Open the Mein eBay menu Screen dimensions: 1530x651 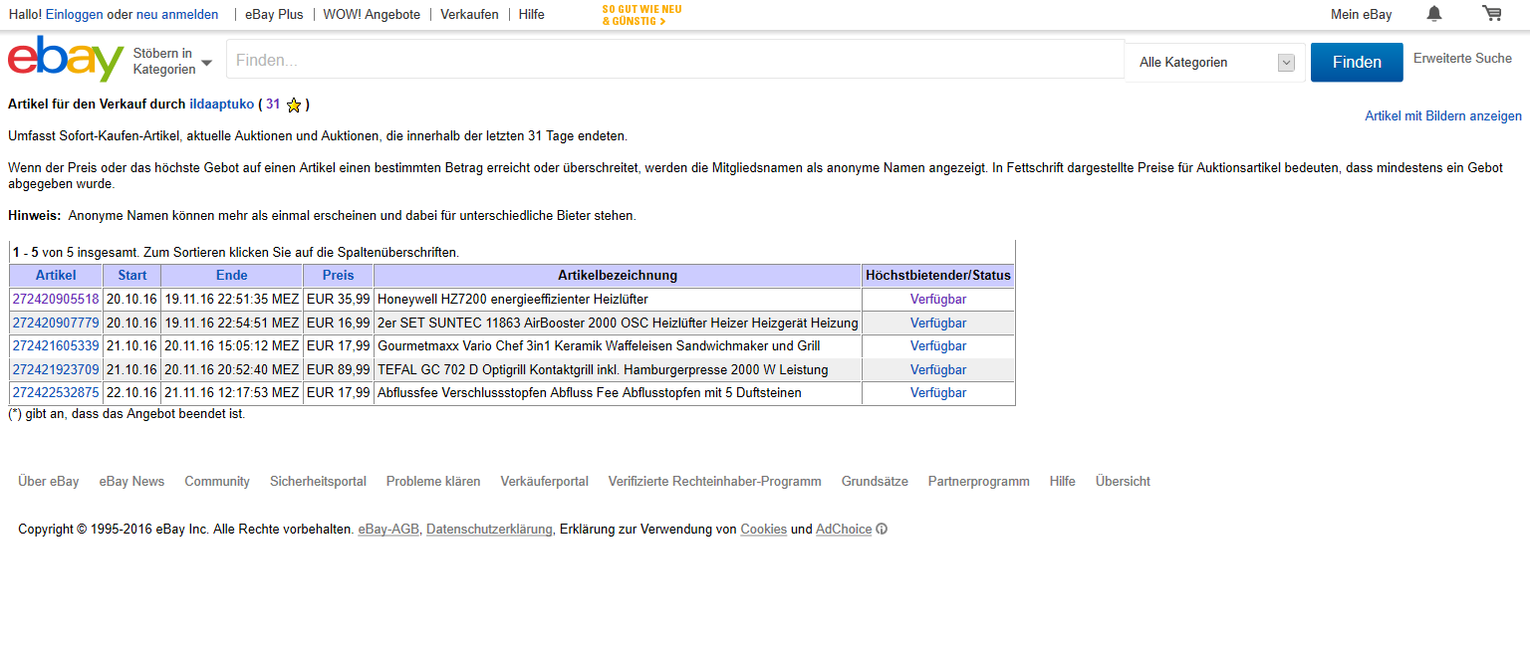pos(1362,15)
